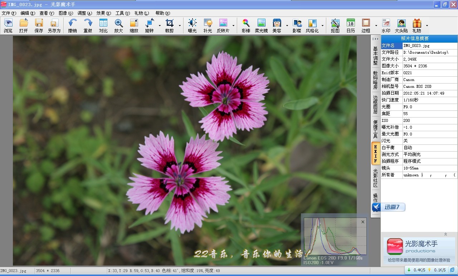The width and height of the screenshot is (458, 276).
Task: Add a 水印 watermark
Action: 386,26
